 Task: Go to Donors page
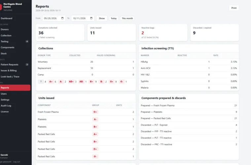click(15, 29)
